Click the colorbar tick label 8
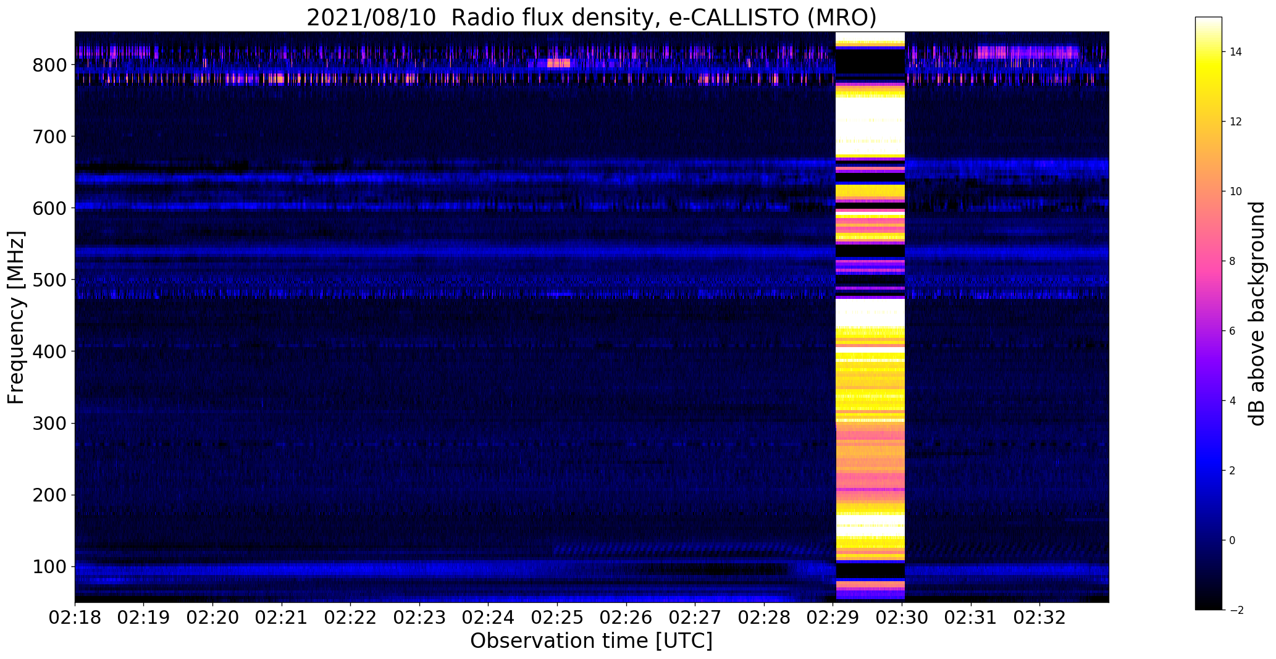Image resolution: width=1276 pixels, height=659 pixels. [1233, 261]
